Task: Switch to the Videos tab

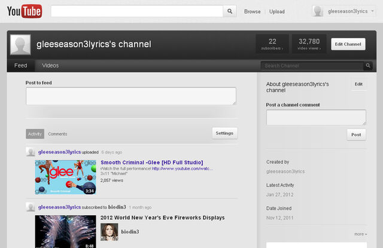Action: click(50, 66)
